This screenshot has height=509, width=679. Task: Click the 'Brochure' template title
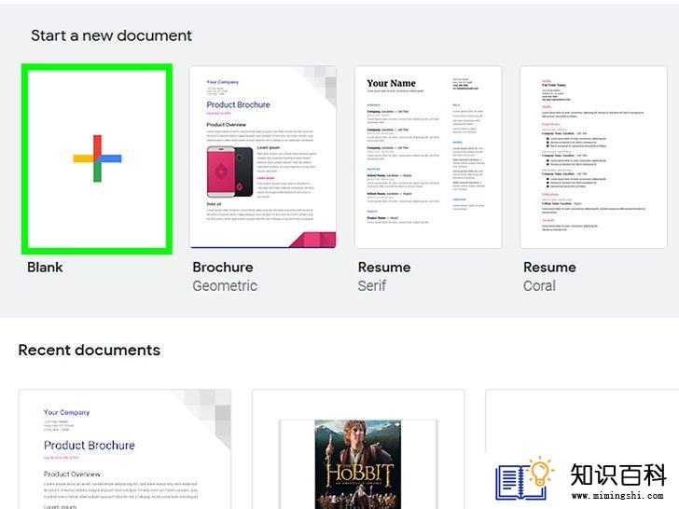[223, 267]
